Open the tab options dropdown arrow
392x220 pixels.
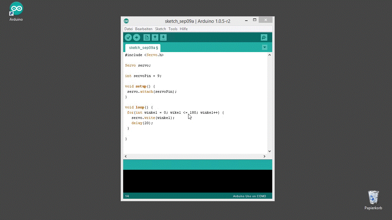click(x=265, y=47)
